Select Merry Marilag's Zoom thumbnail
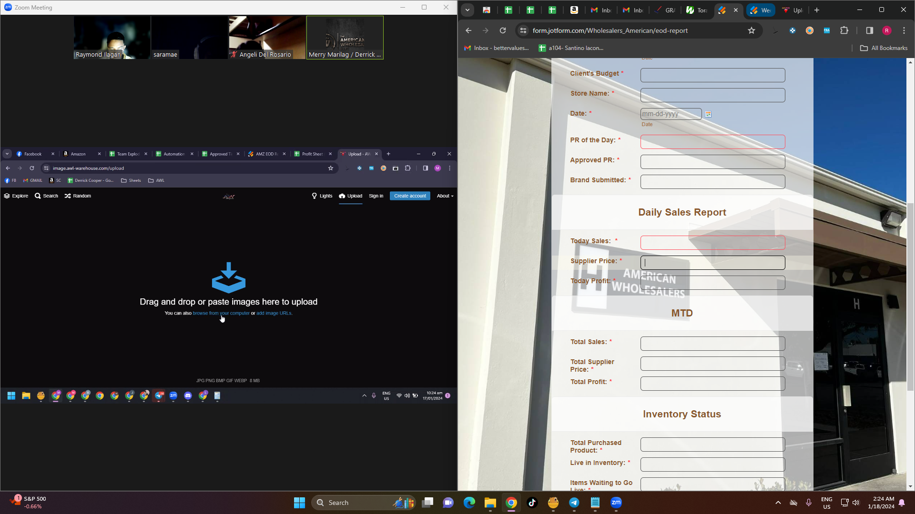The image size is (915, 514). click(345, 38)
